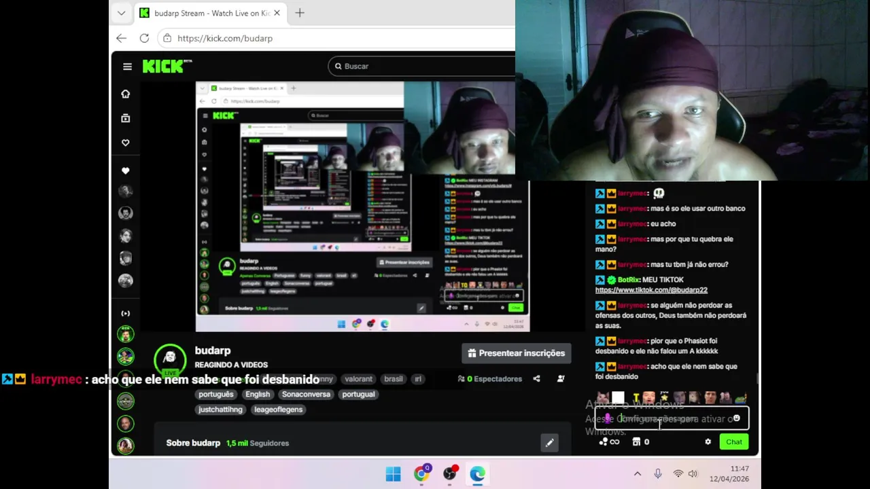The image size is (870, 489).
Task: Click the browser back arrow
Action: tap(121, 38)
